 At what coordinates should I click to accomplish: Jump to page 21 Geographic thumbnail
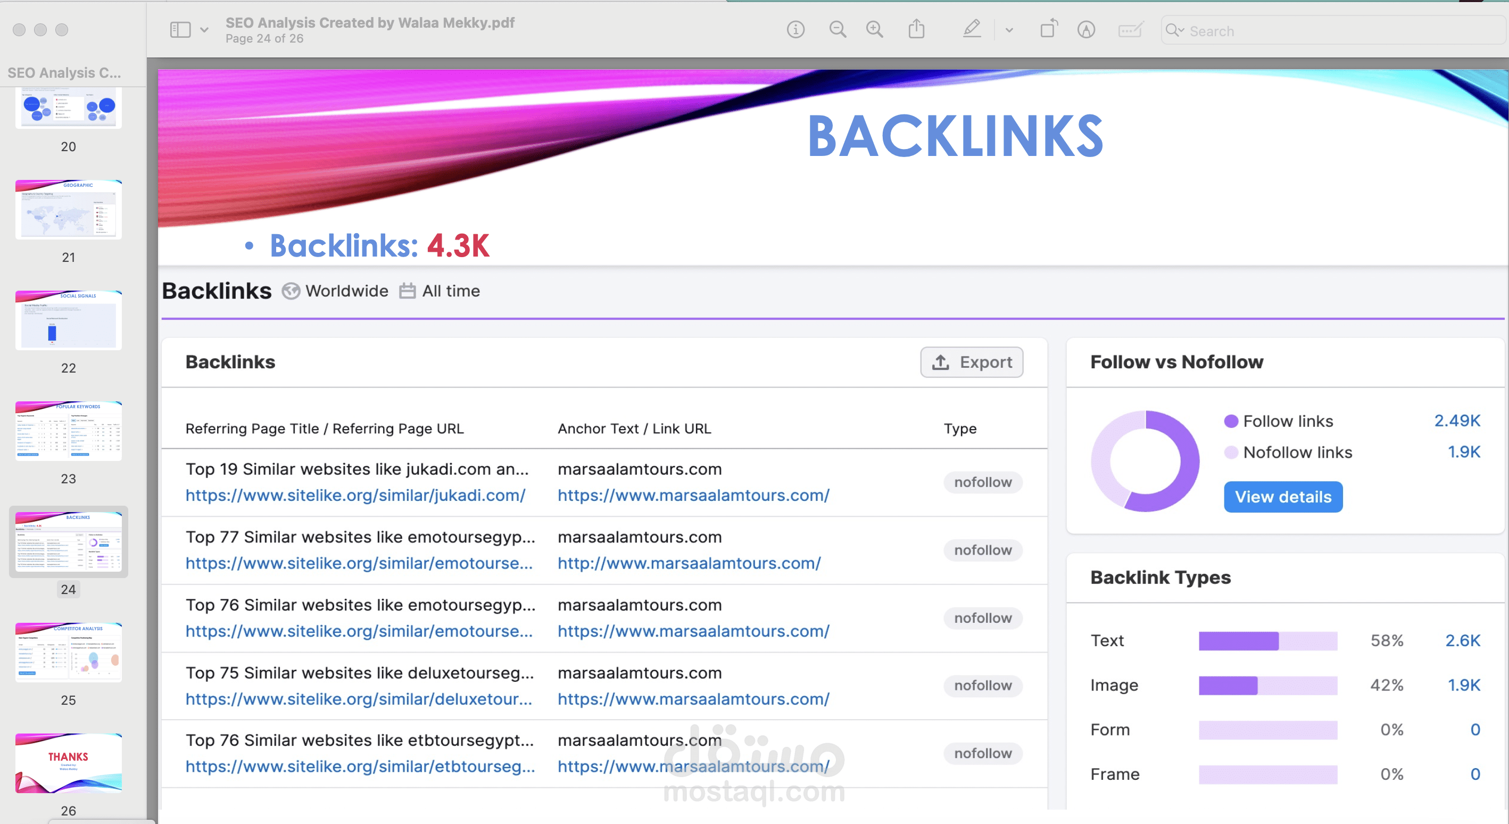[x=69, y=209]
